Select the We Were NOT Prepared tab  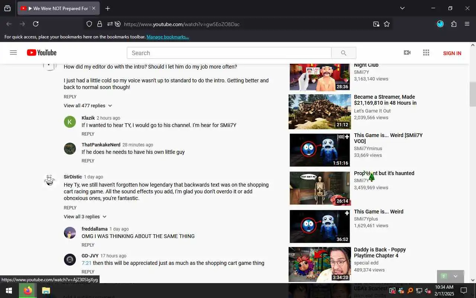(58, 8)
